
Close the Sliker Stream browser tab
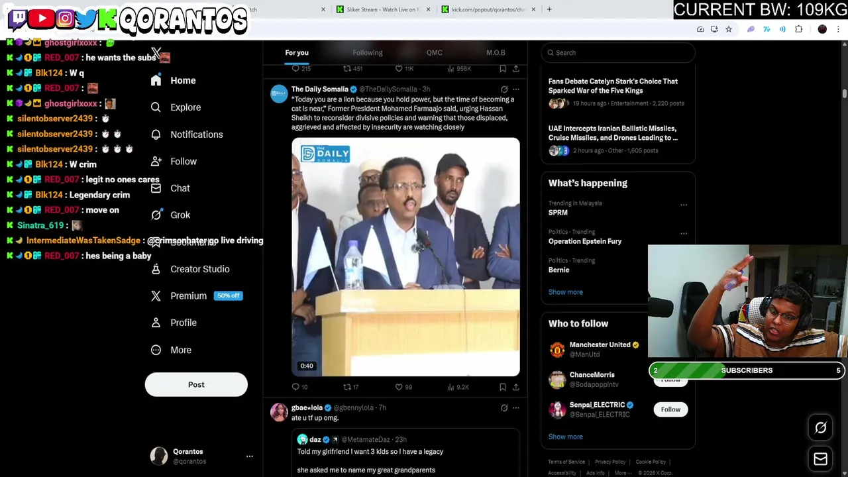428,9
